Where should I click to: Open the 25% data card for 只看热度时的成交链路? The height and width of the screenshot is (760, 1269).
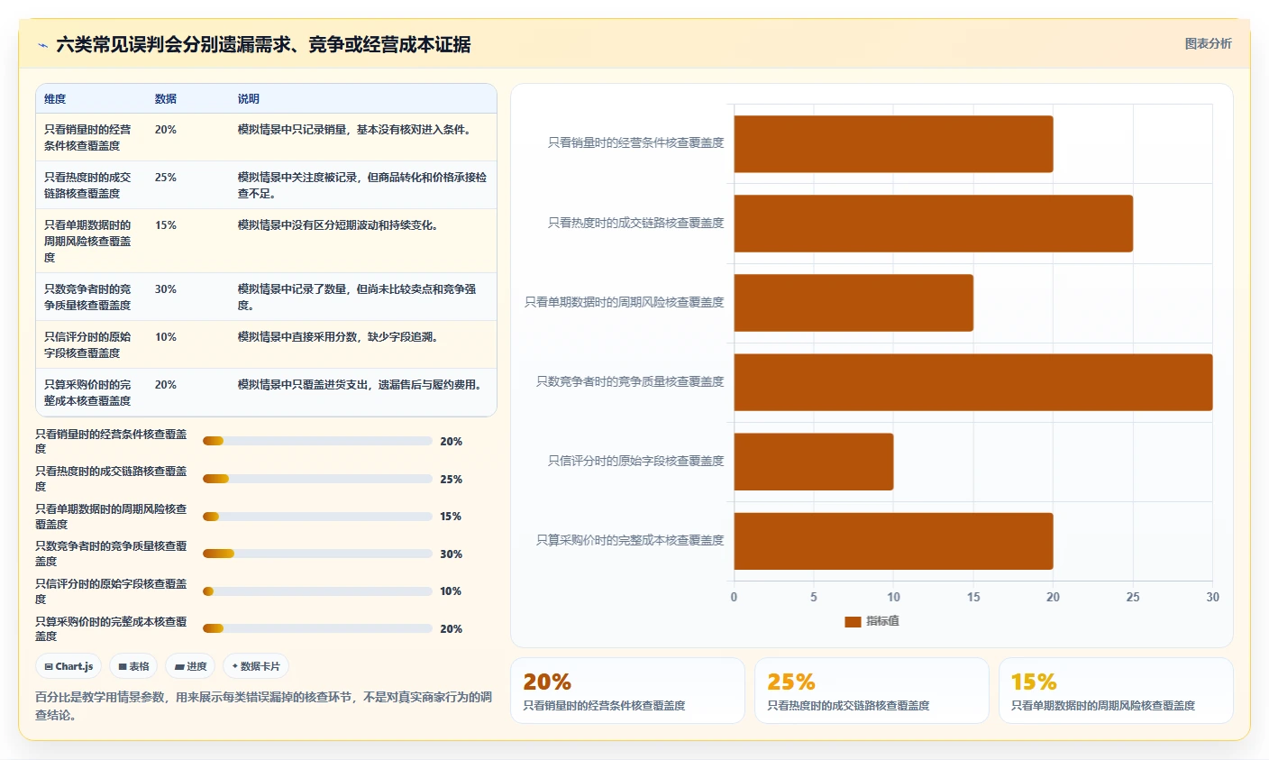coord(872,691)
